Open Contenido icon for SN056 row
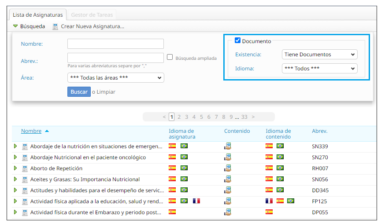Image resolution: width=381 pixels, height=223 pixels. pos(228,179)
